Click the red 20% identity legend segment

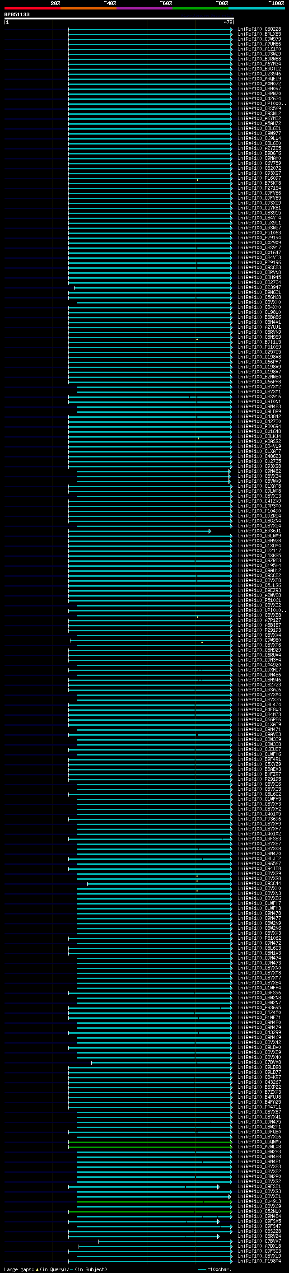click(32, 8)
